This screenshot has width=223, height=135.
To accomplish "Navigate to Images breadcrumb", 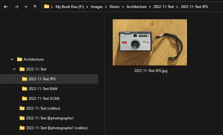I will (x=97, y=7).
